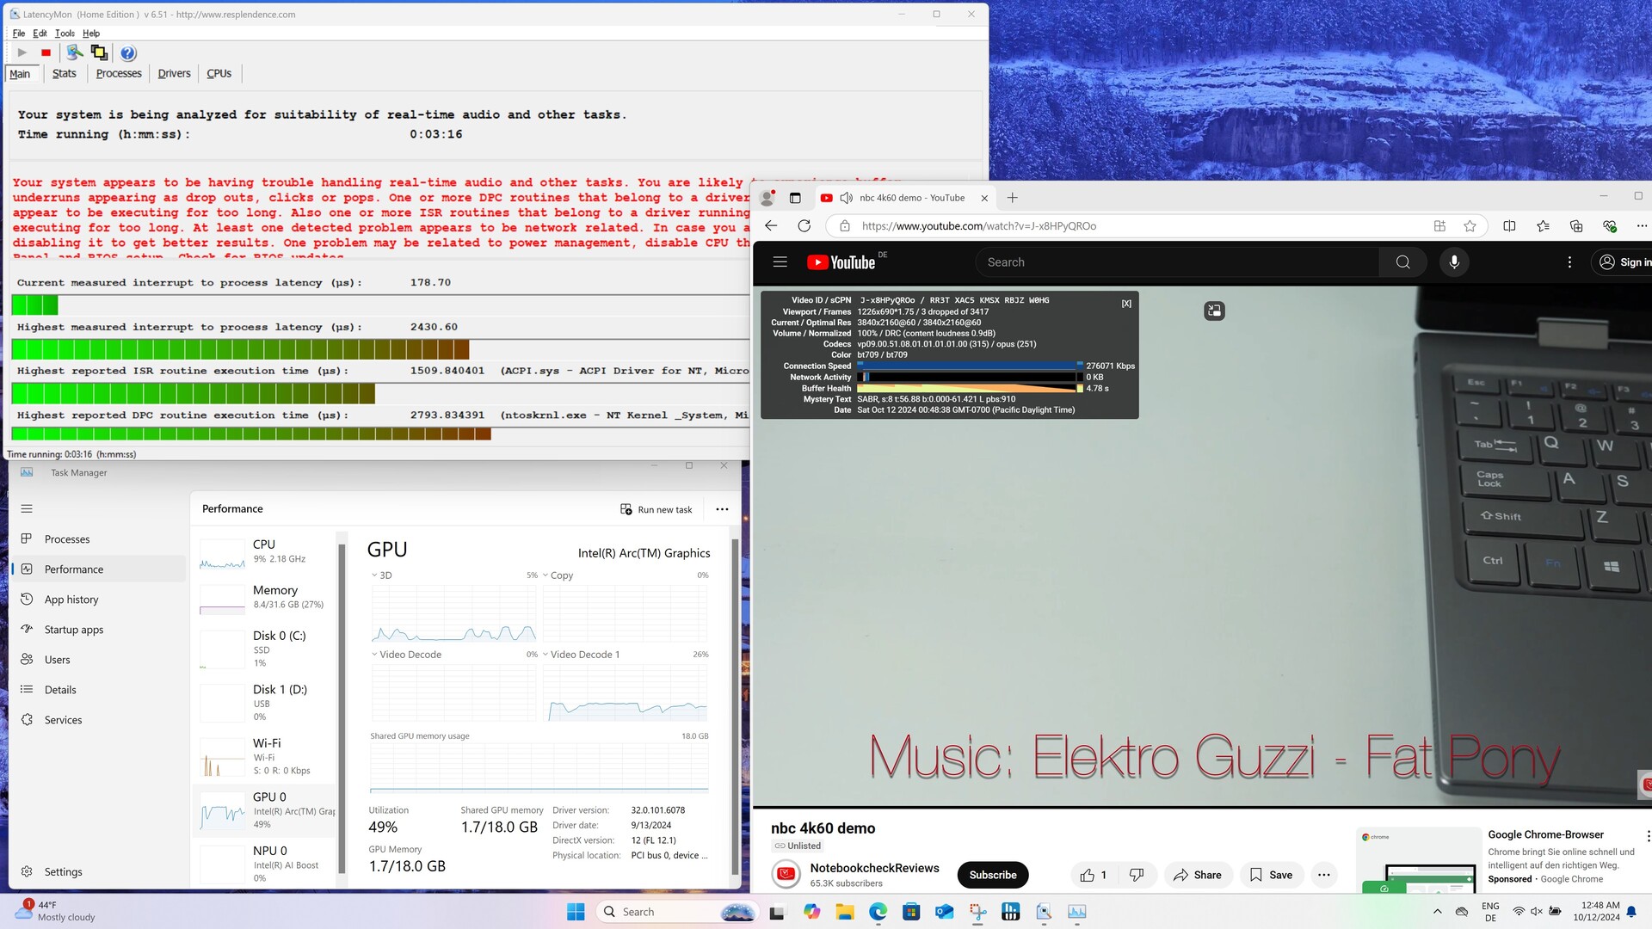Screen dimensions: 1652x929
Task: Open Edge tab actions menu icon
Action: (x=795, y=198)
